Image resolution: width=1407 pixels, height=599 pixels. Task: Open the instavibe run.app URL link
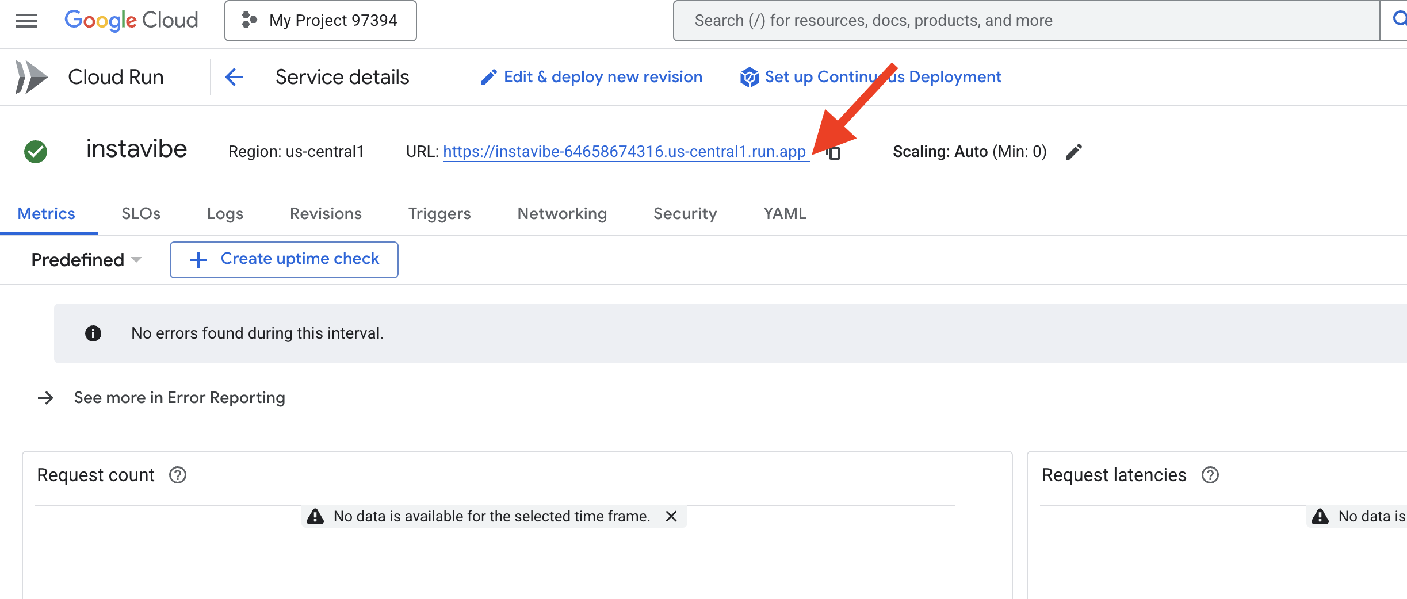(x=624, y=152)
